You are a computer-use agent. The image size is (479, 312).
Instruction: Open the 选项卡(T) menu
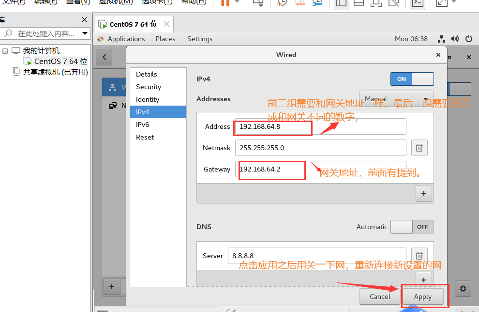click(x=157, y=2)
